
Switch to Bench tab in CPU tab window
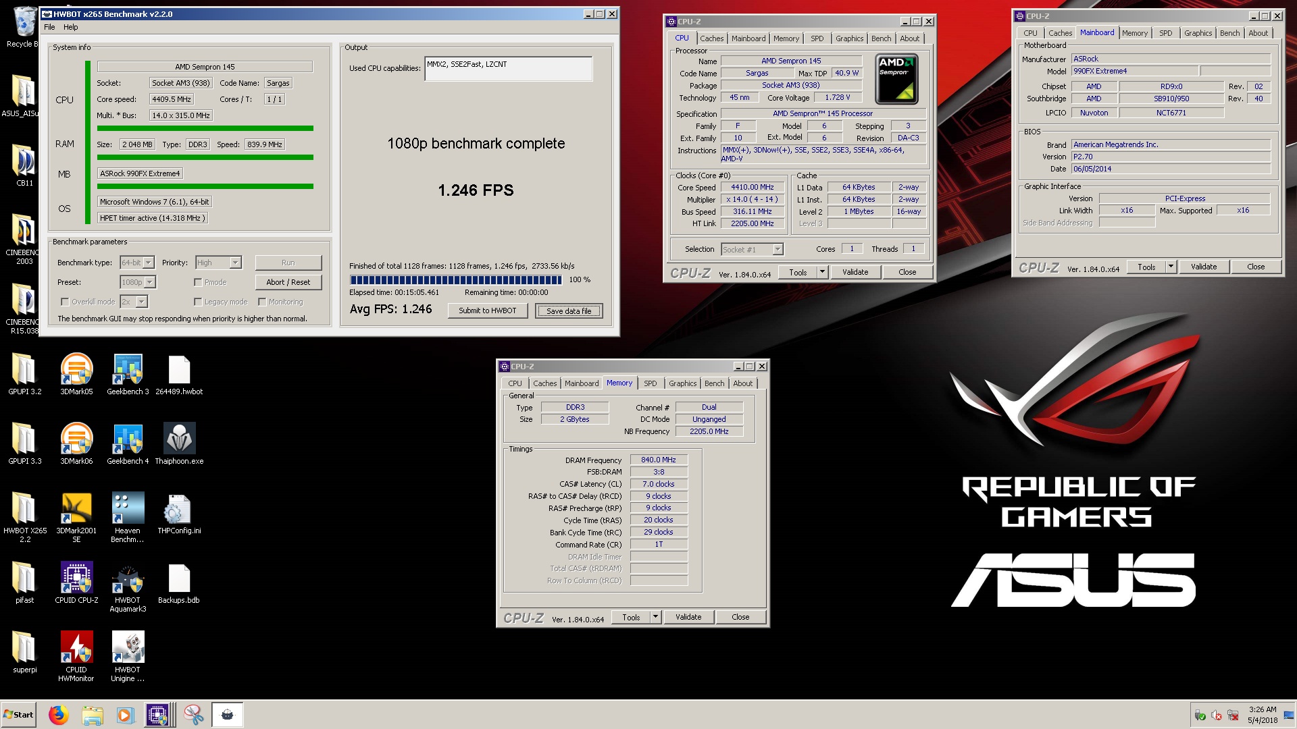click(881, 38)
